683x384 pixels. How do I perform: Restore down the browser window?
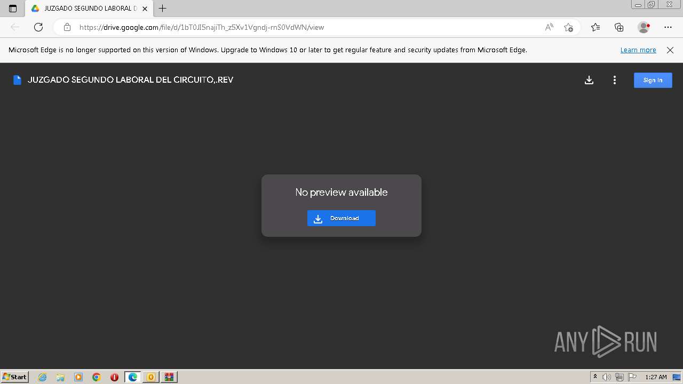[652, 4]
